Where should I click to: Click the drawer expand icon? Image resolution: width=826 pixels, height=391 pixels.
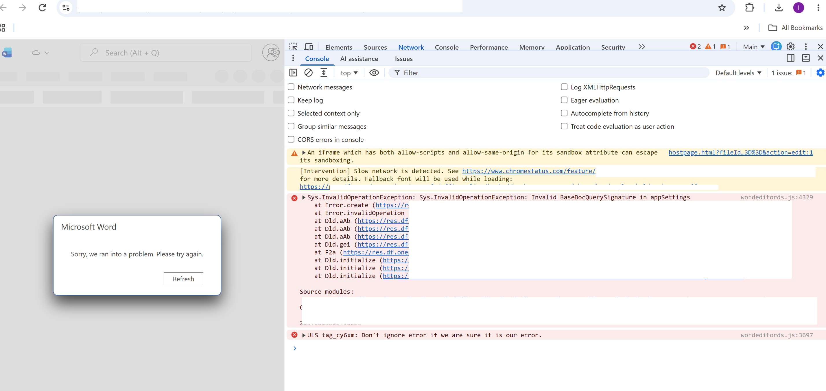coord(805,58)
